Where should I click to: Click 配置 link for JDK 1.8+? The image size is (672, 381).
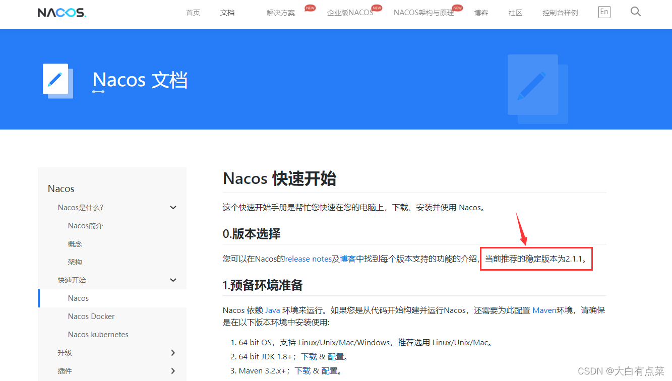point(336,357)
